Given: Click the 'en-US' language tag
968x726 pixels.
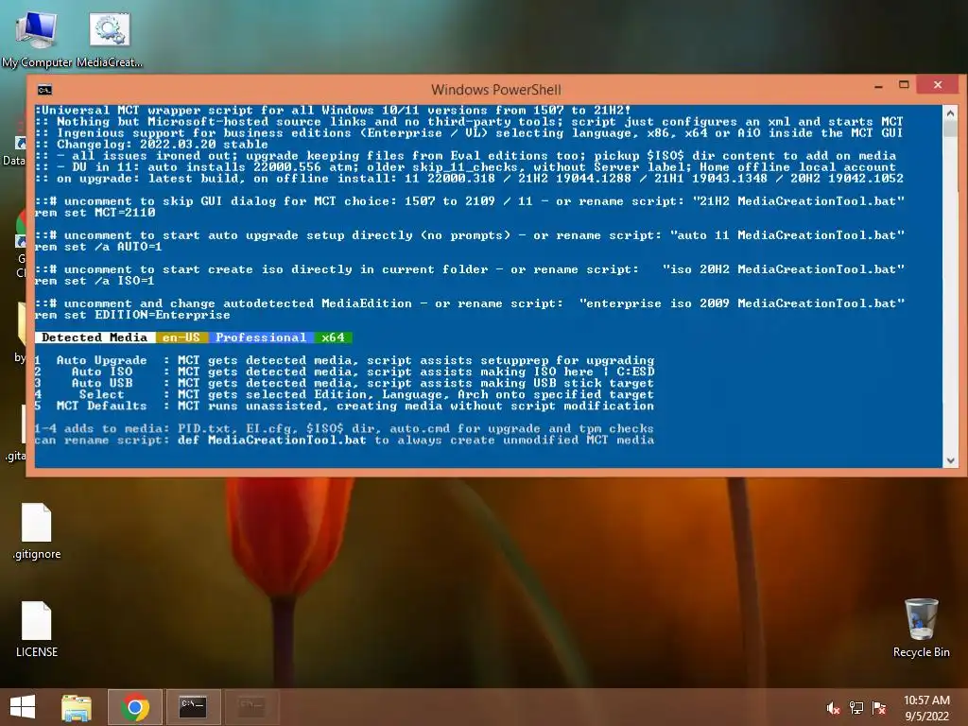Looking at the screenshot, I should pyautogui.click(x=181, y=337).
